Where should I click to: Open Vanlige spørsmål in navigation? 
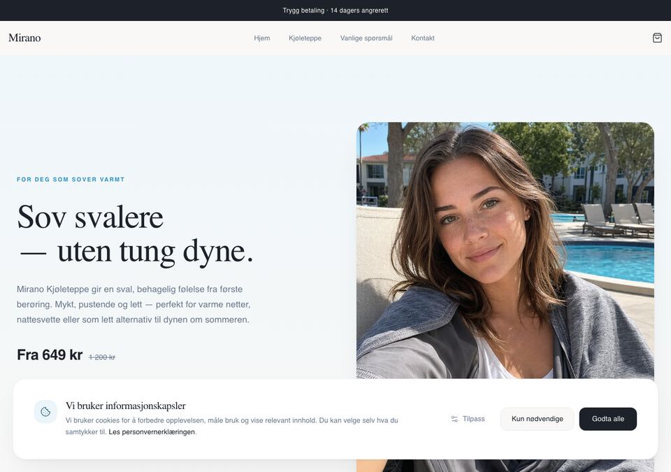click(x=366, y=38)
